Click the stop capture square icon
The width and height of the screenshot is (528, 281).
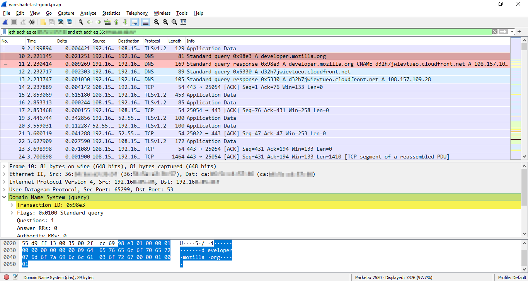point(14,22)
